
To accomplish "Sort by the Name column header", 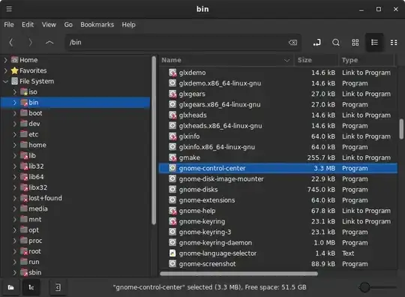I will pos(226,60).
